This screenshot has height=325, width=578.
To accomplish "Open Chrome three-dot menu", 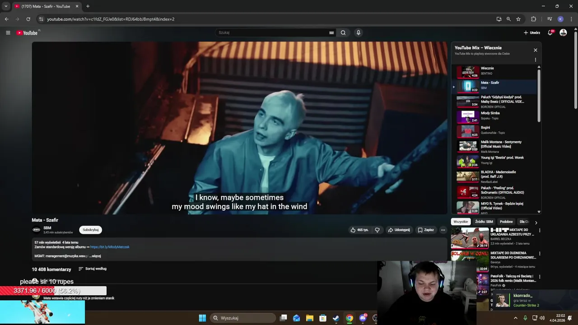I will 572,19.
